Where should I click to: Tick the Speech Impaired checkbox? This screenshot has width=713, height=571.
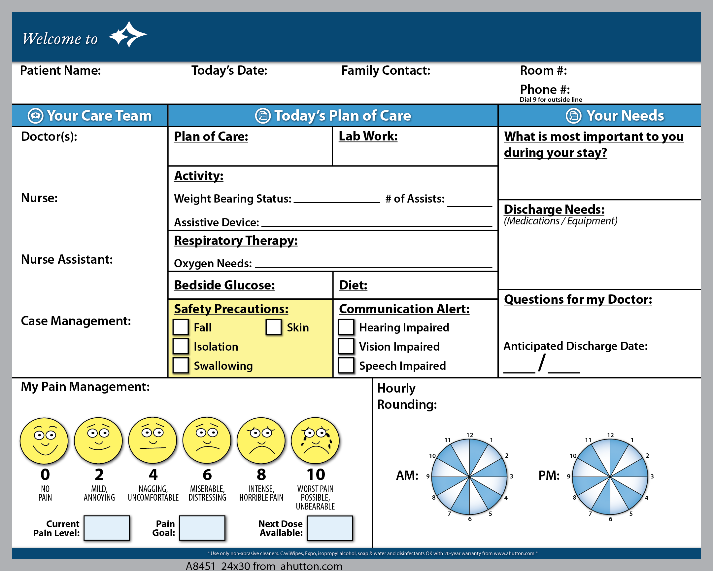click(x=346, y=365)
